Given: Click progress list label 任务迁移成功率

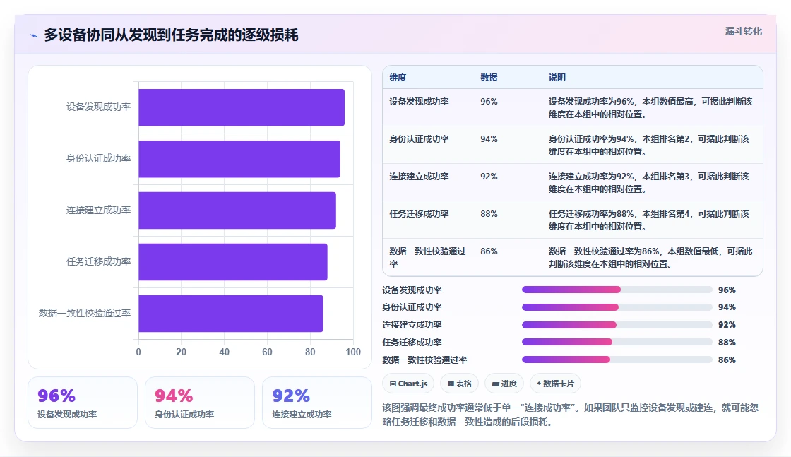Looking at the screenshot, I should 412,343.
